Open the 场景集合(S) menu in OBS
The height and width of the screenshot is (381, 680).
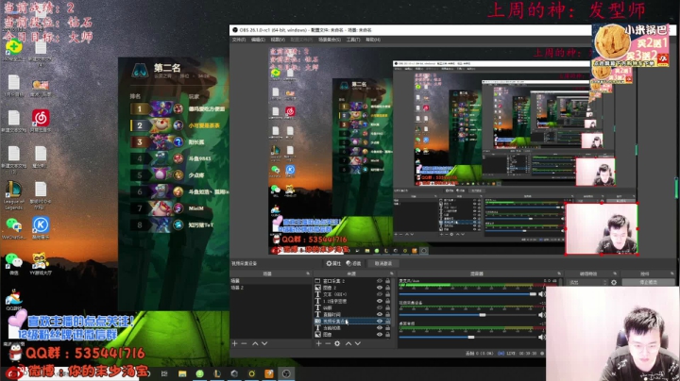pyautogui.click(x=330, y=40)
